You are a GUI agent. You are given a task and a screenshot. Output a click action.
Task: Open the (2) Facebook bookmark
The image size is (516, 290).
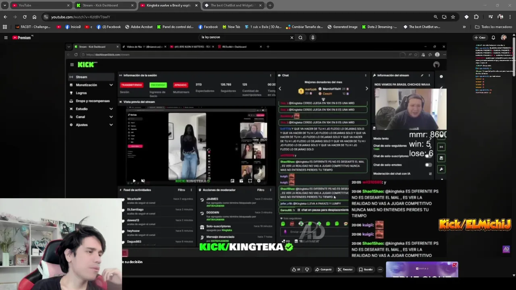(x=109, y=27)
